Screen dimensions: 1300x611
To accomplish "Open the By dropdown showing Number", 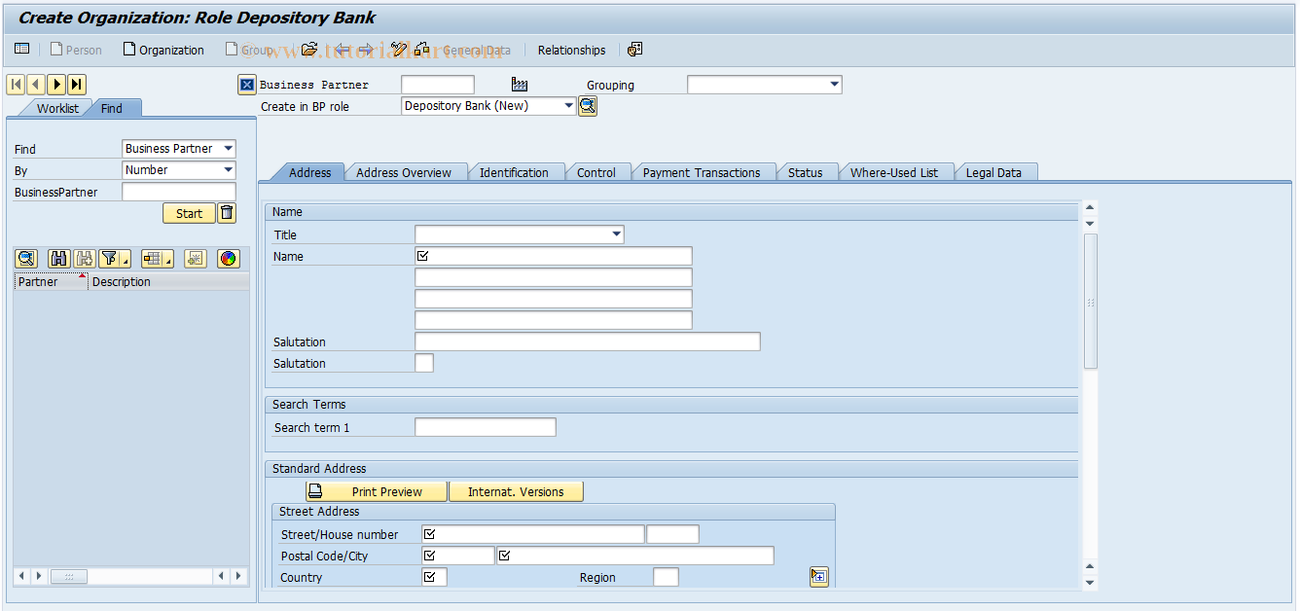I will tap(229, 170).
